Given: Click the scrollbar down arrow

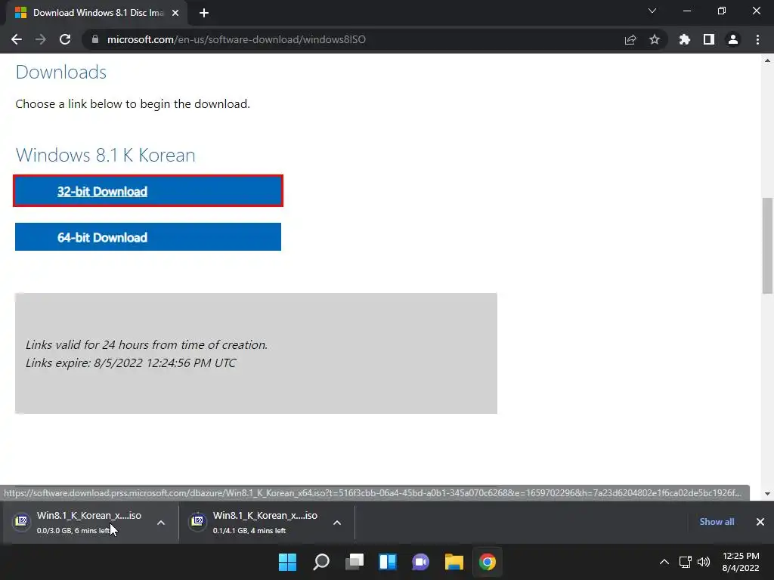Looking at the screenshot, I should point(767,493).
